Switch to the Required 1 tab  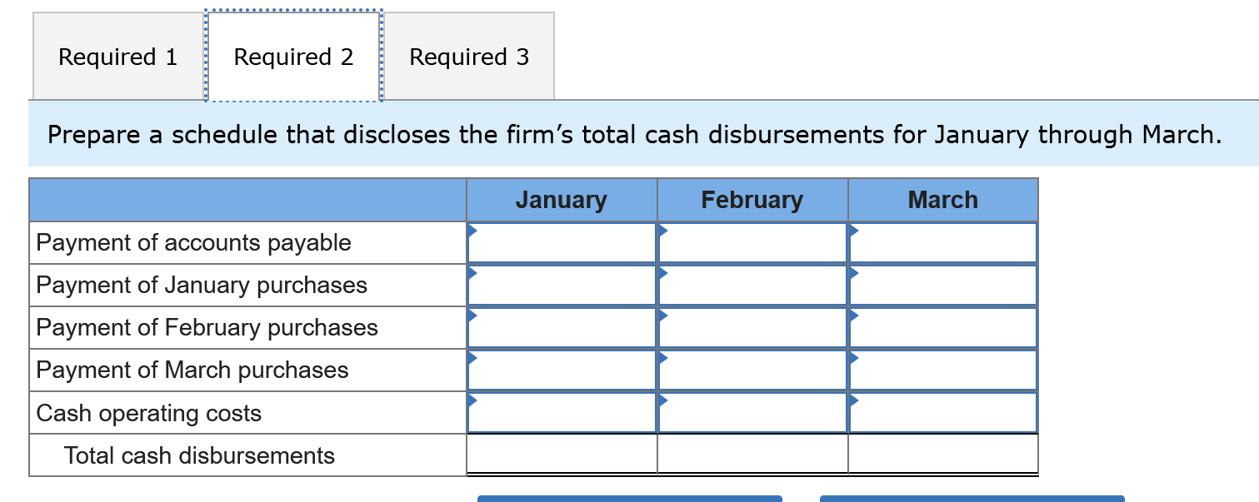(117, 57)
